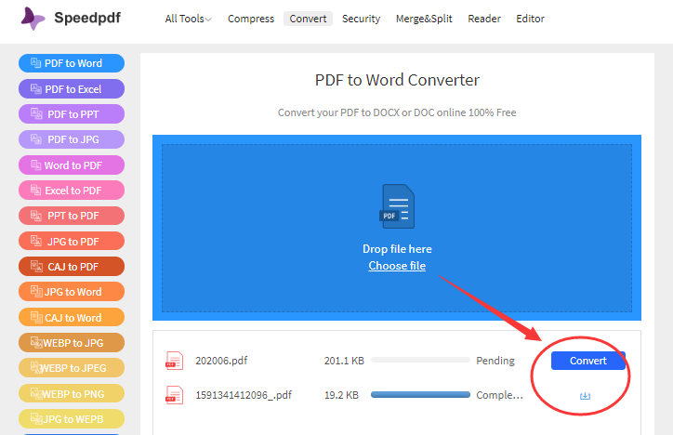Go to the Compress menu
Image resolution: width=673 pixels, height=435 pixels.
tap(251, 19)
